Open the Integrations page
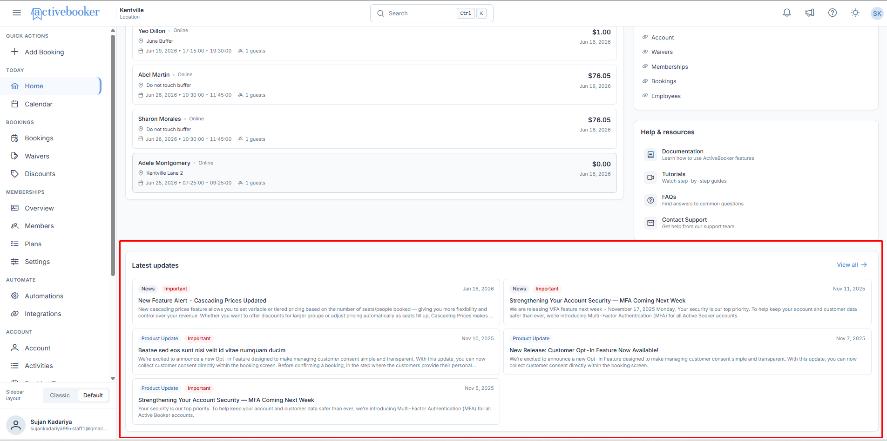Screen dimensions: 887x441 point(50,314)
